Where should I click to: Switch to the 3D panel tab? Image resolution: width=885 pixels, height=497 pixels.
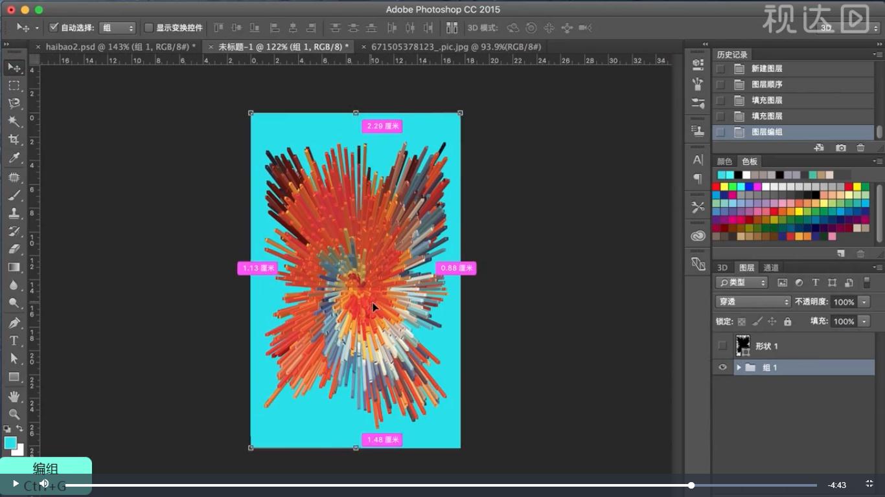point(722,268)
